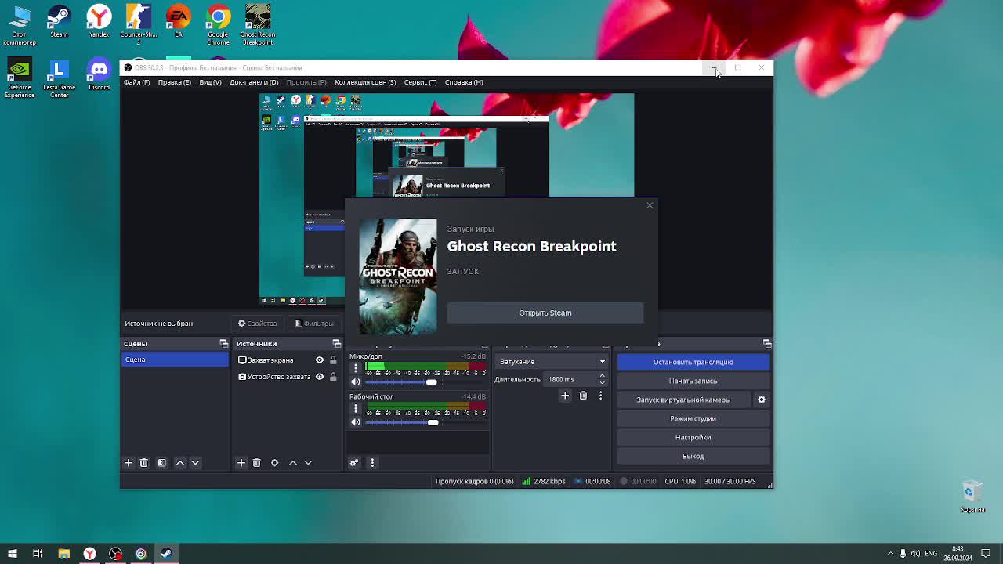Add a new source with plus icon
The height and width of the screenshot is (564, 1003).
click(x=241, y=463)
